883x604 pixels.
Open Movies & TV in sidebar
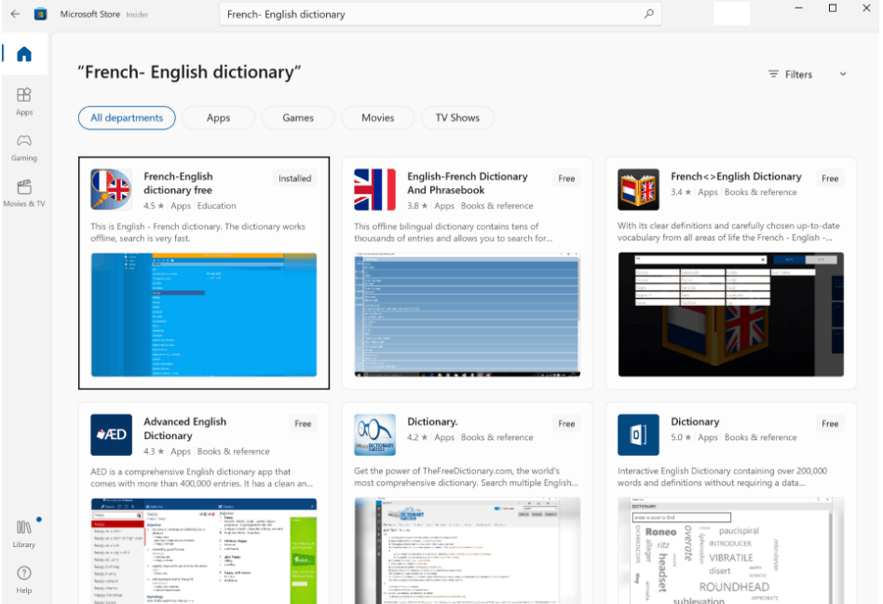(24, 193)
